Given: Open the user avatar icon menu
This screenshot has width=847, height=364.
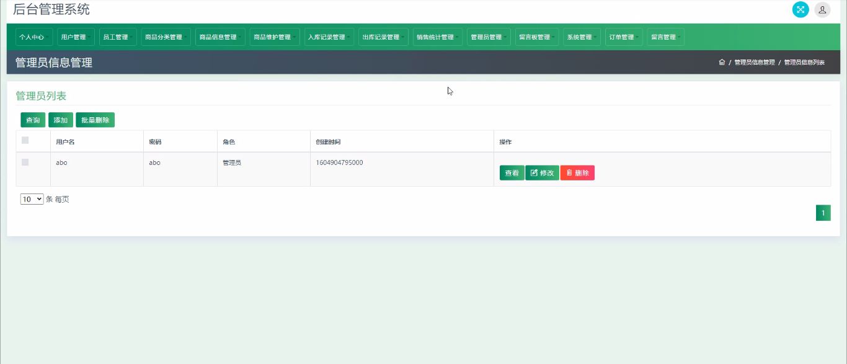Looking at the screenshot, I should (x=822, y=9).
